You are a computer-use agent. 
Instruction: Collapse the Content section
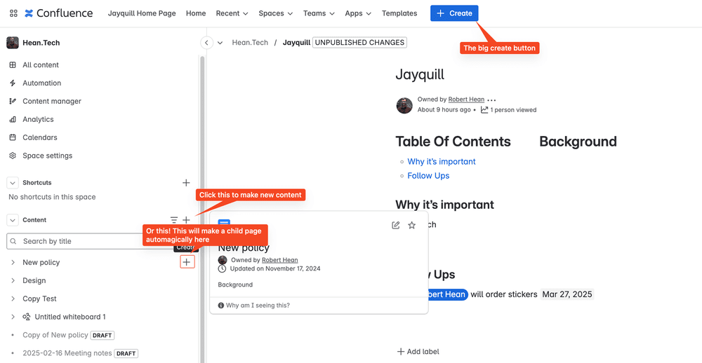(13, 220)
